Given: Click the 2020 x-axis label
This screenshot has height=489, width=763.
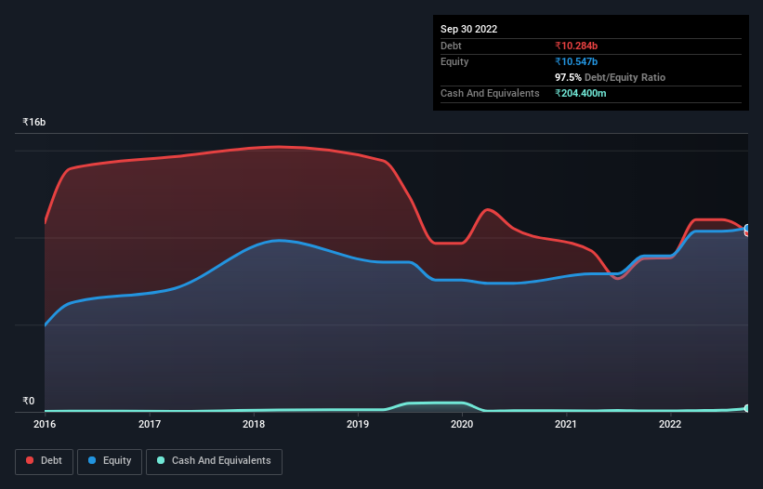Looking at the screenshot, I should 462,424.
